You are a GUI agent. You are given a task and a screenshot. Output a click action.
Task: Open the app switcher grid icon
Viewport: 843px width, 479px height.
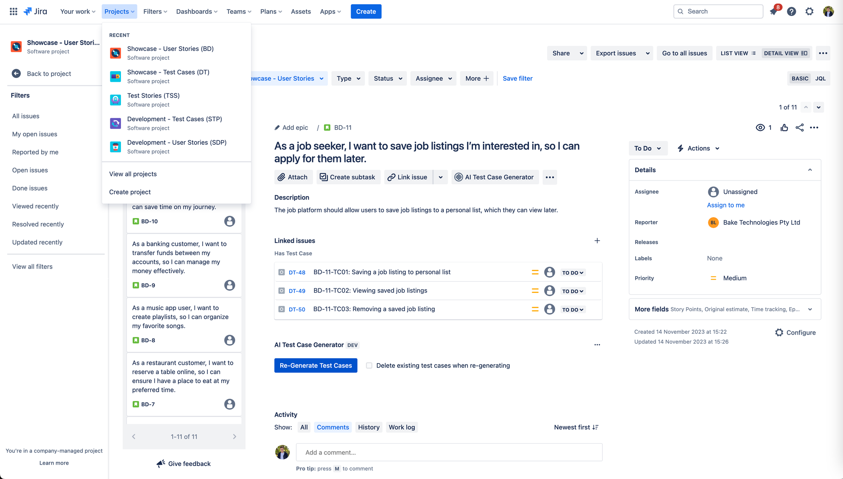click(x=13, y=11)
